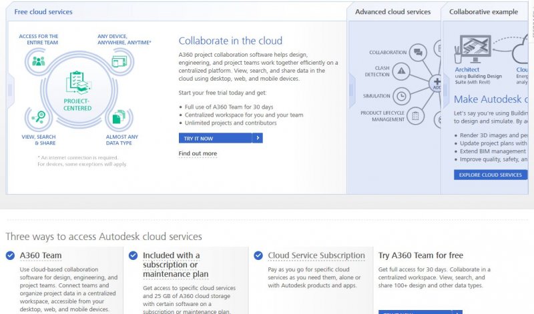Click checkmark beside Included with a subscription
Screen dimensions: 534x314
133,255
